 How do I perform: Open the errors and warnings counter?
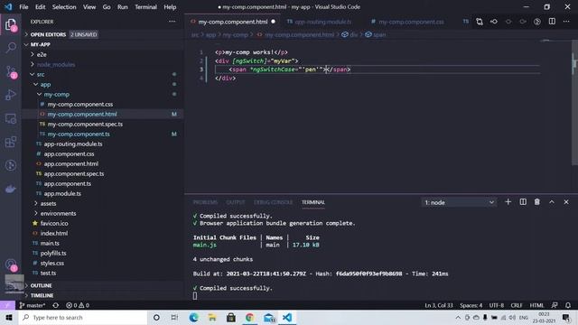(x=78, y=305)
